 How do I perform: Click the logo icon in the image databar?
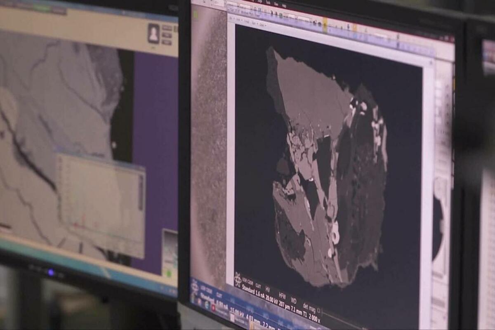pyautogui.click(x=238, y=280)
